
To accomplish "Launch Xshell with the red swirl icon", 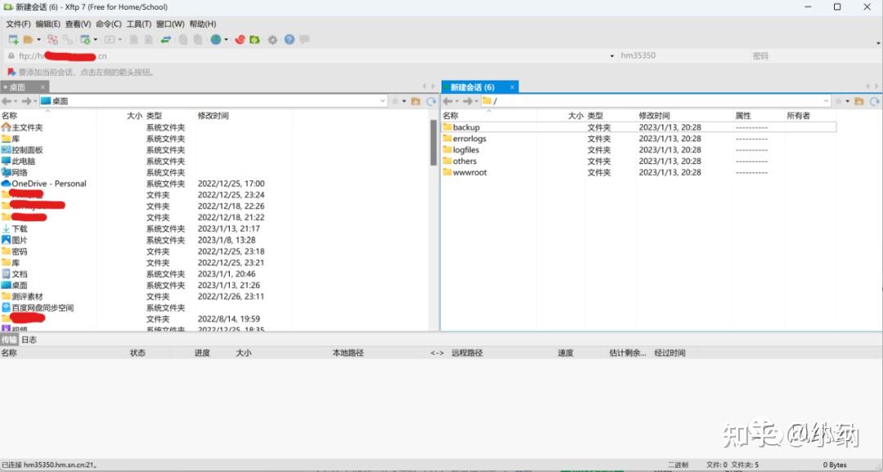I will (240, 39).
